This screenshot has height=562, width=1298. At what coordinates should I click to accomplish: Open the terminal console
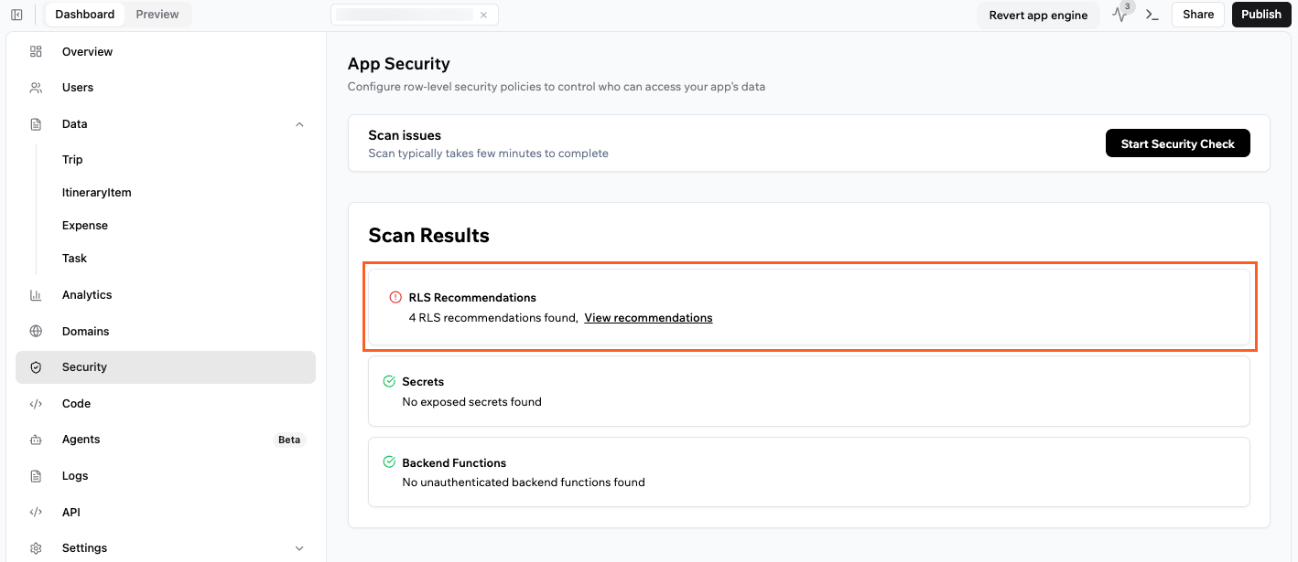point(1152,15)
